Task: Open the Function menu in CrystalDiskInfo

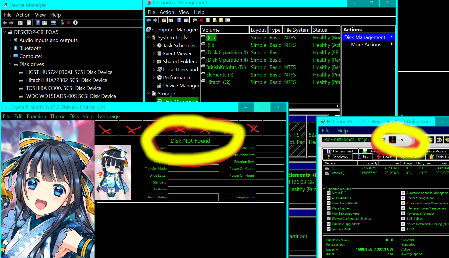Action: [x=37, y=116]
